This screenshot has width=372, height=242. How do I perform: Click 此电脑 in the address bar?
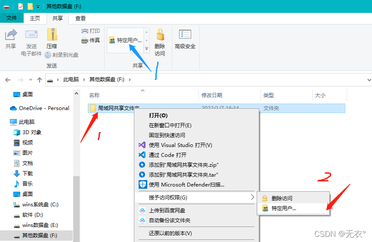tap(71, 80)
